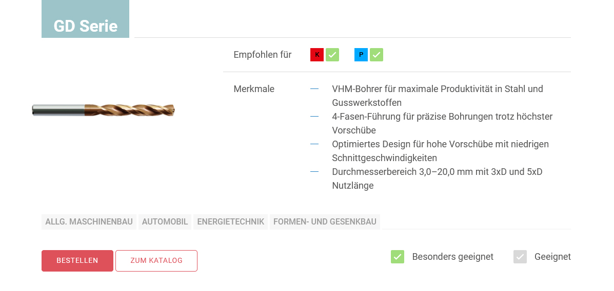Click the 'Besonders geeignet' legend text
This screenshot has width=614, height=291.
tap(452, 257)
